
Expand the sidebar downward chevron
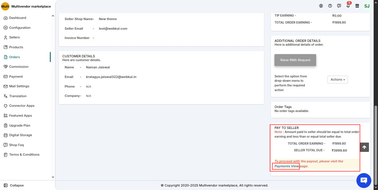tap(53, 177)
